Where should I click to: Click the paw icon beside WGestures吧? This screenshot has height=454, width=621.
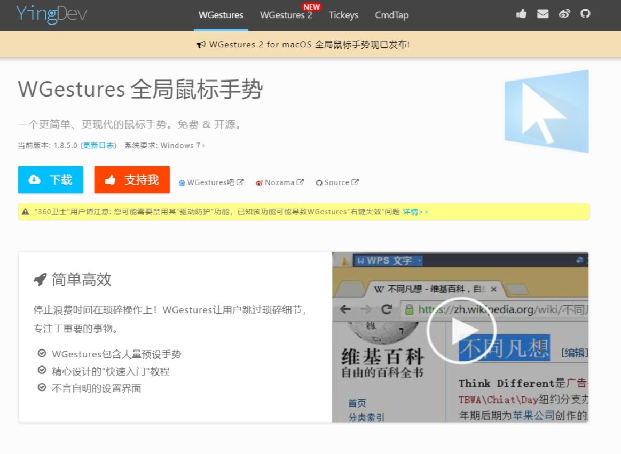[x=182, y=183]
